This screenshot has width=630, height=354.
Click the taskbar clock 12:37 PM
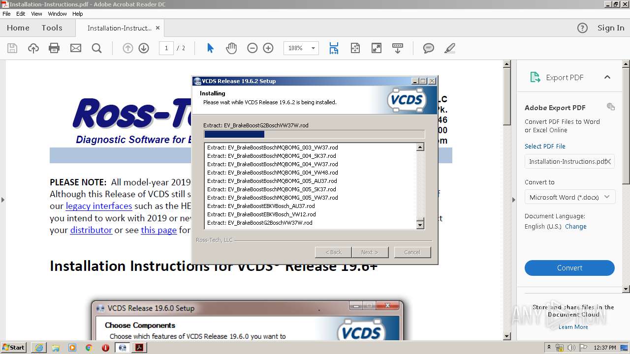pyautogui.click(x=604, y=348)
